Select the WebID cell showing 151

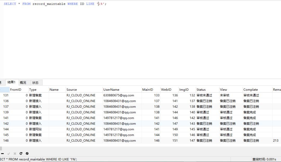tap(169, 140)
